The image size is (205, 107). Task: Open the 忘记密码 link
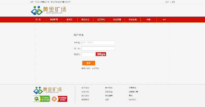[95, 68]
